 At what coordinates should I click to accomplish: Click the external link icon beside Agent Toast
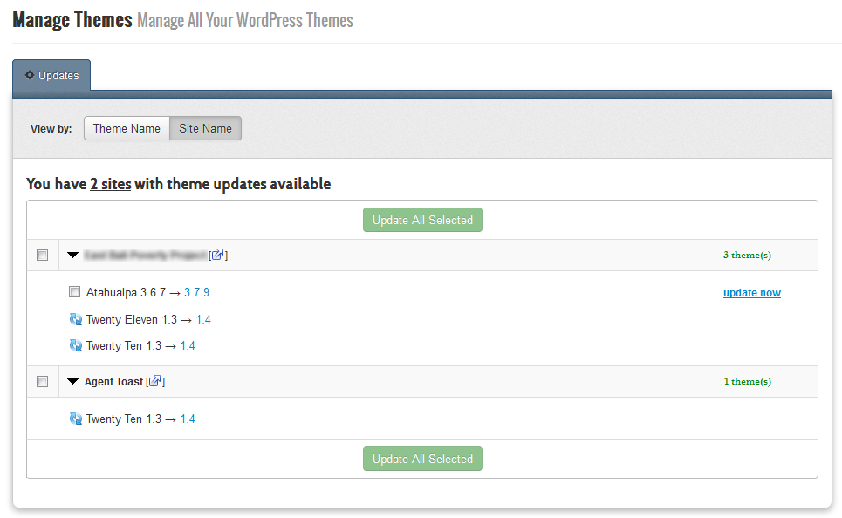[x=155, y=381]
